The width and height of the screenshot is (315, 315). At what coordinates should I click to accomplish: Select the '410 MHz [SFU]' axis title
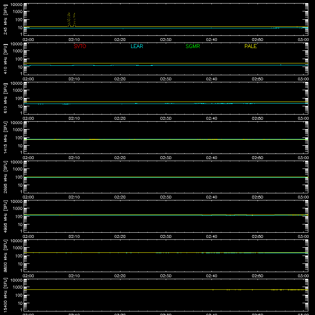tap(5, 59)
